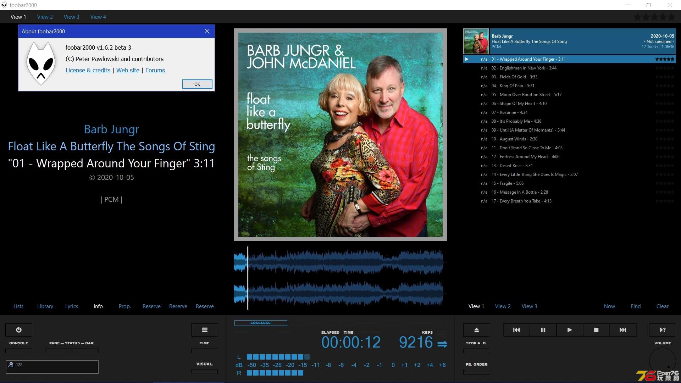The width and height of the screenshot is (681, 383).
Task: Open the Web site link
Action: point(128,70)
